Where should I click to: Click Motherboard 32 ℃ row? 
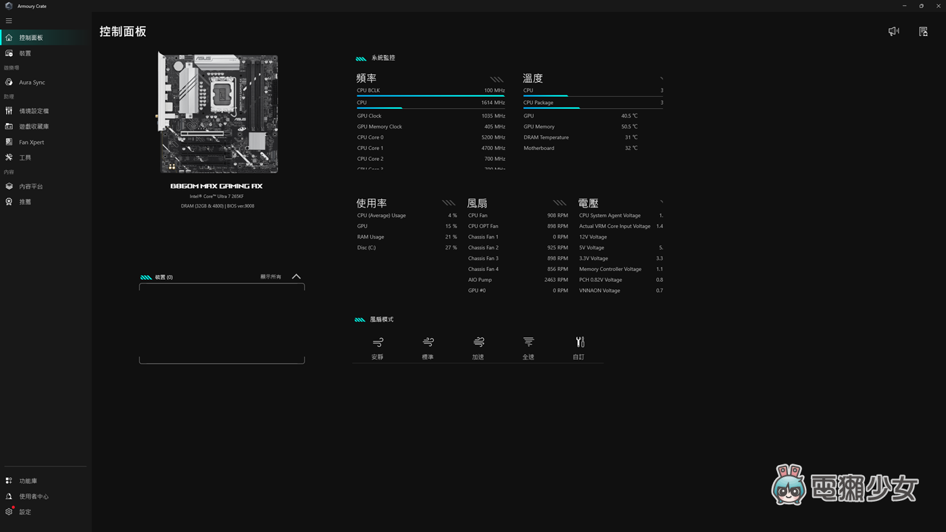coord(580,149)
